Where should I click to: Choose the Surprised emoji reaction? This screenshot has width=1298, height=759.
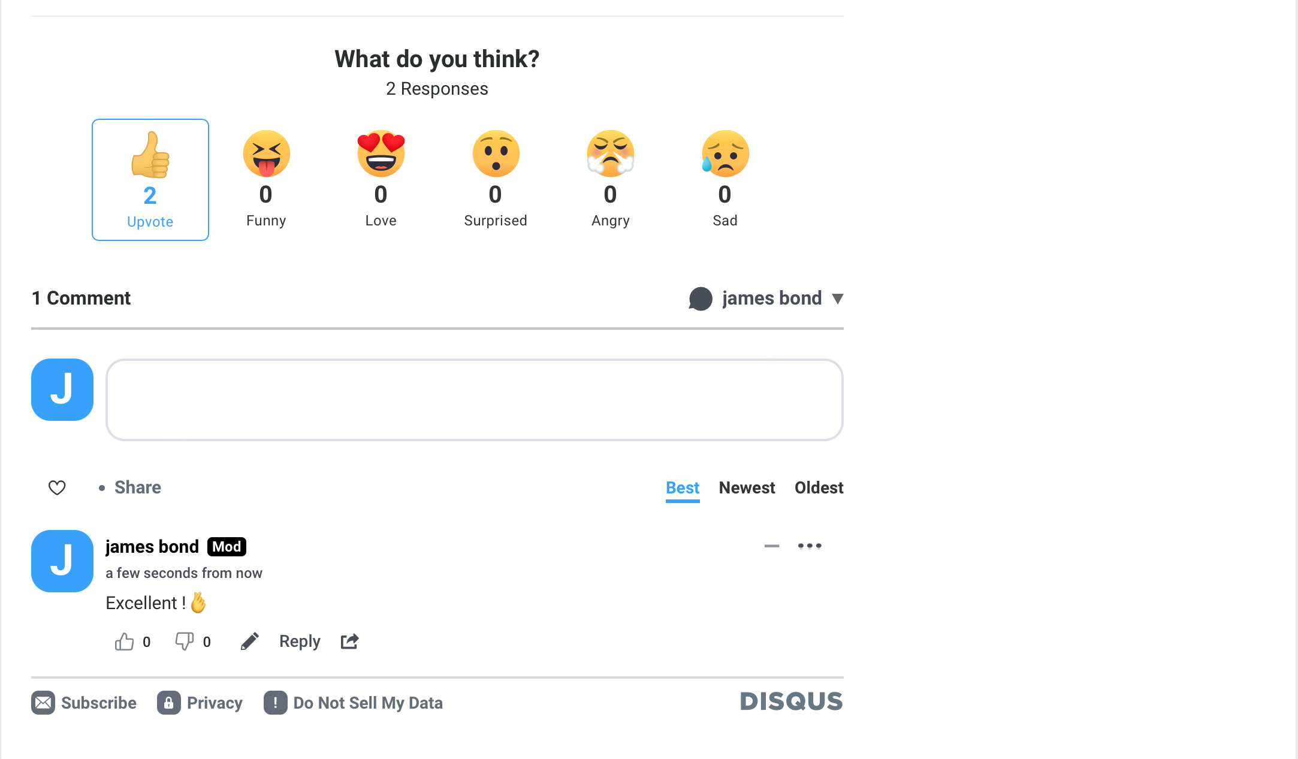click(496, 154)
